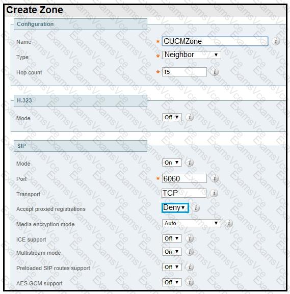The image size is (290, 294).
Task: Click the info icon beside Port field
Action: [215, 178]
